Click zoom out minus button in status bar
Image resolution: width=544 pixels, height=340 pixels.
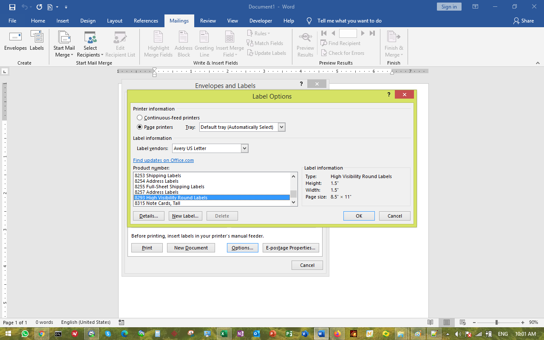(x=474, y=323)
